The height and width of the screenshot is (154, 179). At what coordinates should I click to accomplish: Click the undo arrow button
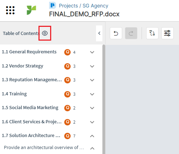pyautogui.click(x=116, y=33)
